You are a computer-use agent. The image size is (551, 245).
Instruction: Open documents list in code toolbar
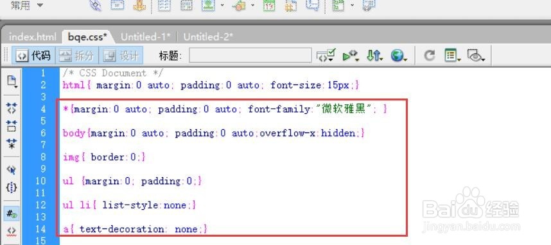[12, 82]
